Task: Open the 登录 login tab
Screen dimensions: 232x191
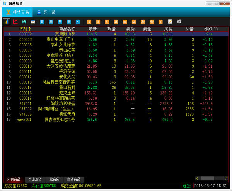Action: pyautogui.click(x=46, y=12)
